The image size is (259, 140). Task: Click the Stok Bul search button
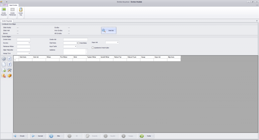click(109, 31)
